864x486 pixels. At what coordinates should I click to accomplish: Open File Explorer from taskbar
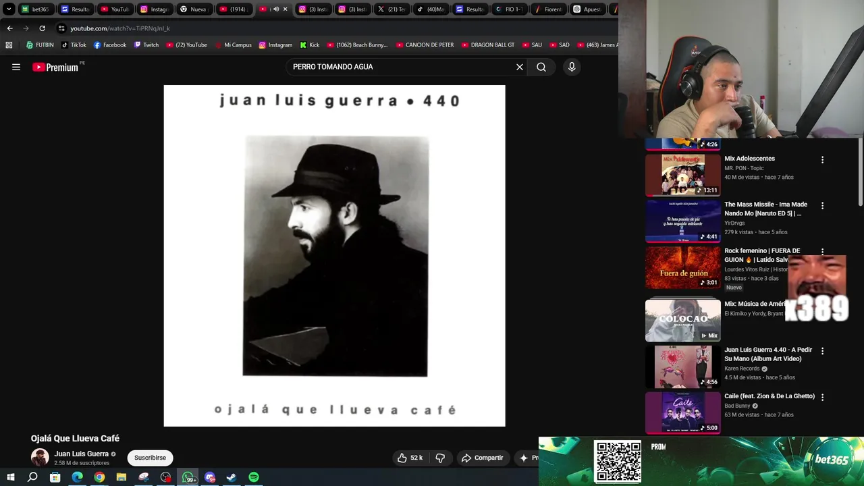(x=122, y=477)
